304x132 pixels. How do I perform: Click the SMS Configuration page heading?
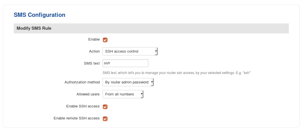pos(40,15)
